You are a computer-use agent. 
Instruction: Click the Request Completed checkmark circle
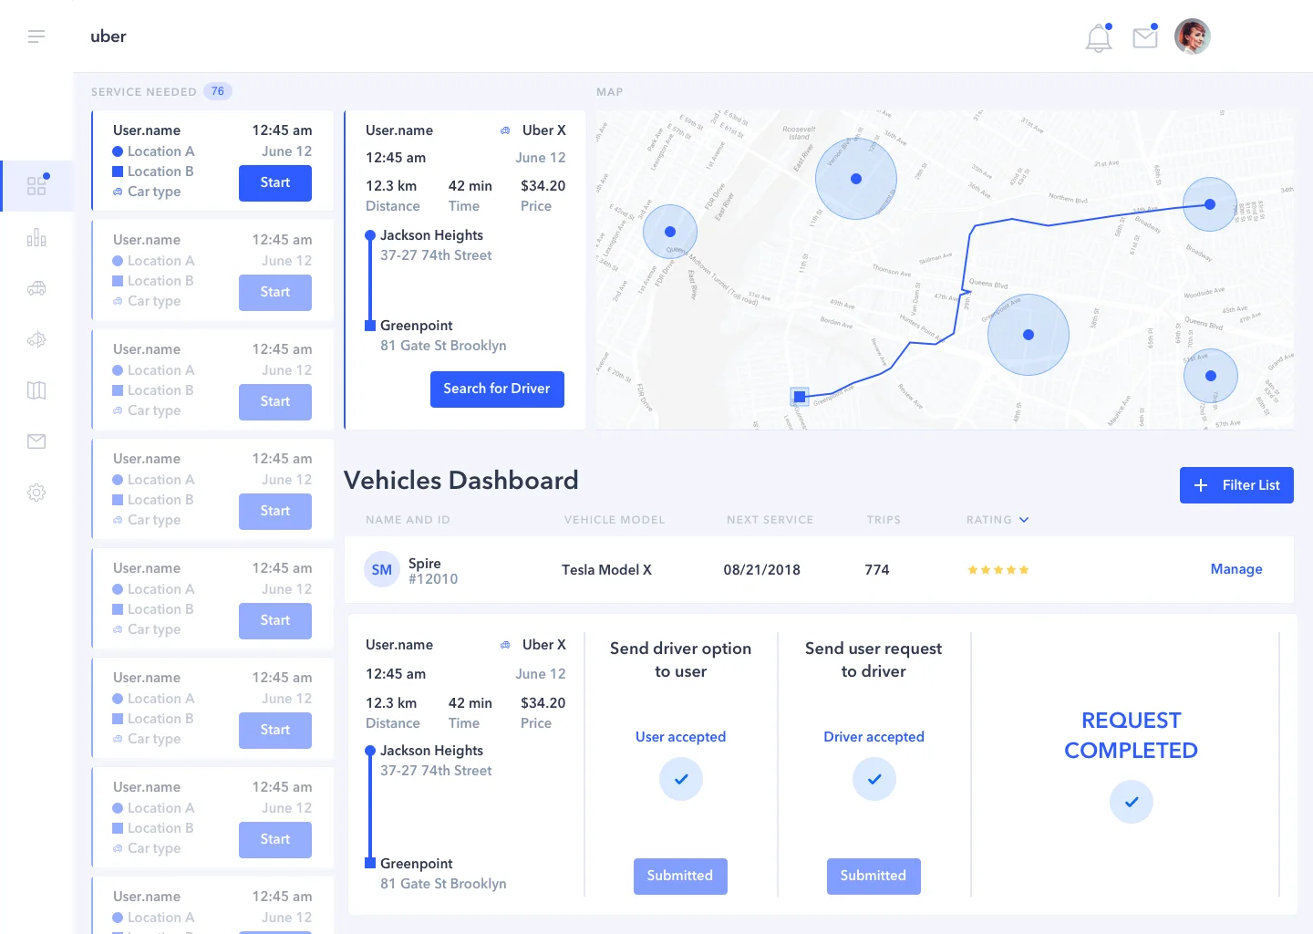[1132, 802]
